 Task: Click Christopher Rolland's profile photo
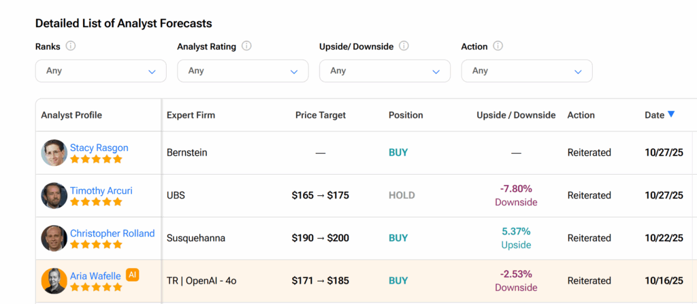tap(54, 238)
